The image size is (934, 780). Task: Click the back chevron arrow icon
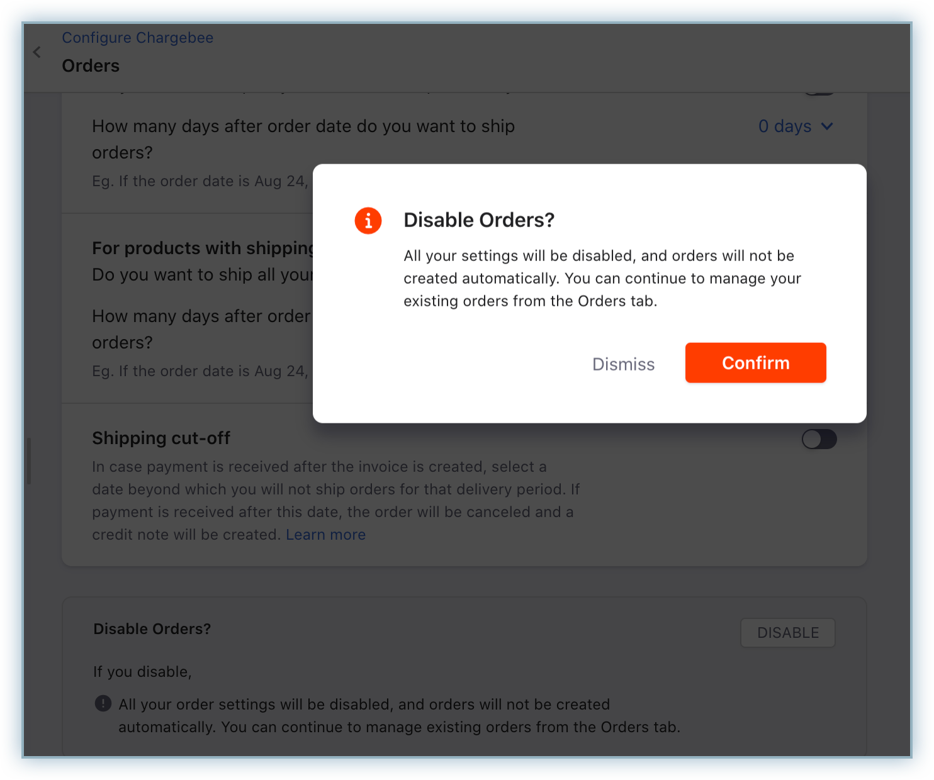click(37, 52)
